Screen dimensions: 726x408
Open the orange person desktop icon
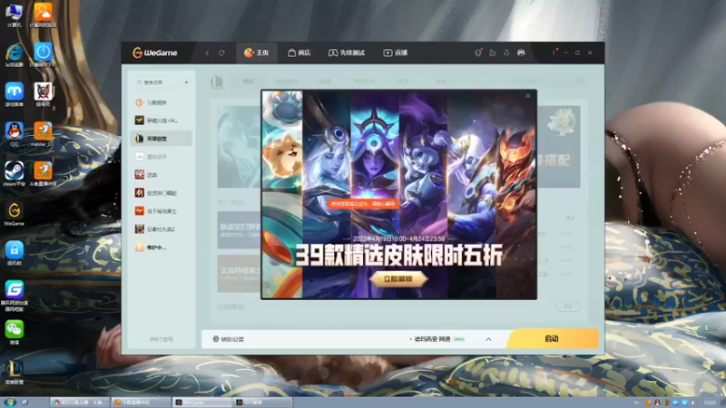[x=43, y=15]
